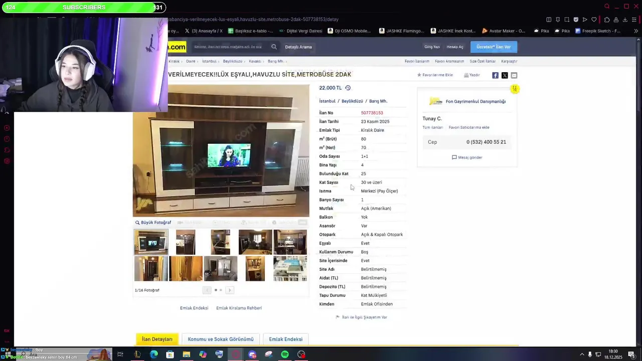This screenshot has height=361, width=642.
Task: Click the Ücretsiz İlan Ver button
Action: click(494, 47)
